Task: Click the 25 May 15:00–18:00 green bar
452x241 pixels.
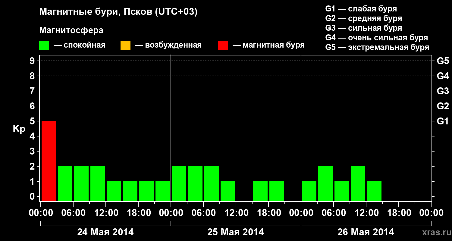Action: pyautogui.click(x=260, y=191)
